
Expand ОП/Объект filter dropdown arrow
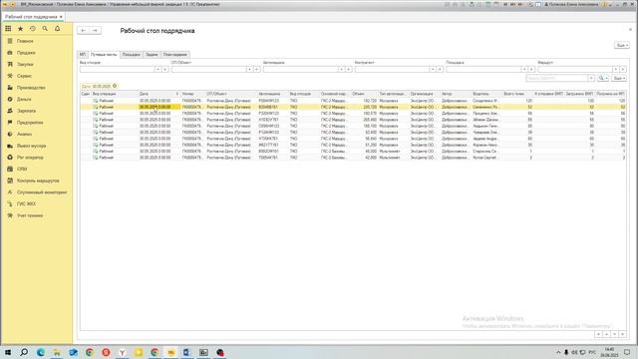249,69
